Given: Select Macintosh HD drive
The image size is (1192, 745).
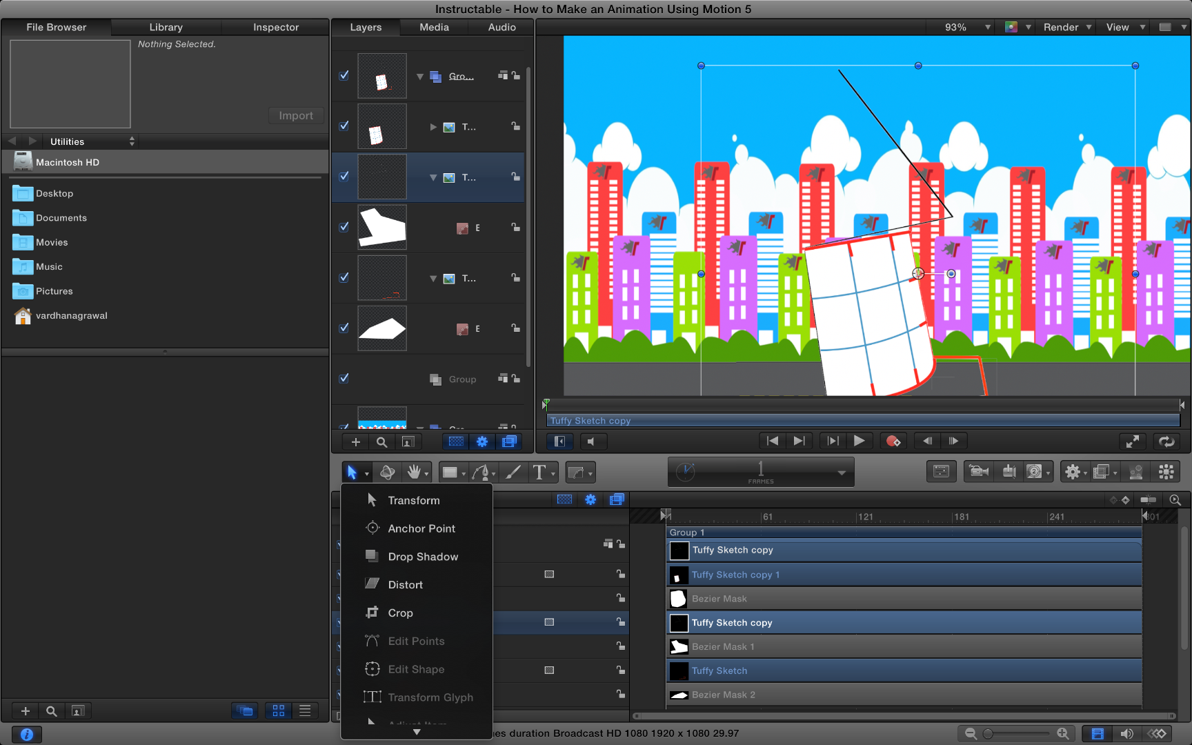Looking at the screenshot, I should point(166,162).
